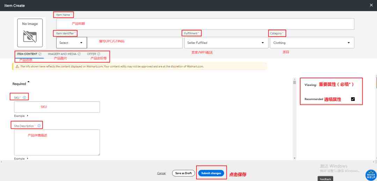The height and width of the screenshot is (181, 377).
Task: Close the Item Create dialog
Action: (x=371, y=5)
